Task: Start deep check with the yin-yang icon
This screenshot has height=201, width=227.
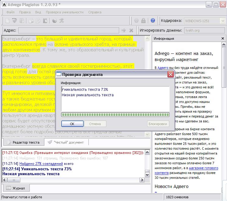Action: (54, 21)
